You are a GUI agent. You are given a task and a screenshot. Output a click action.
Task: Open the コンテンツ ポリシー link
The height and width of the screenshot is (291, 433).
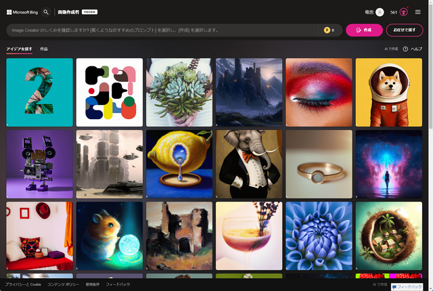(63, 284)
